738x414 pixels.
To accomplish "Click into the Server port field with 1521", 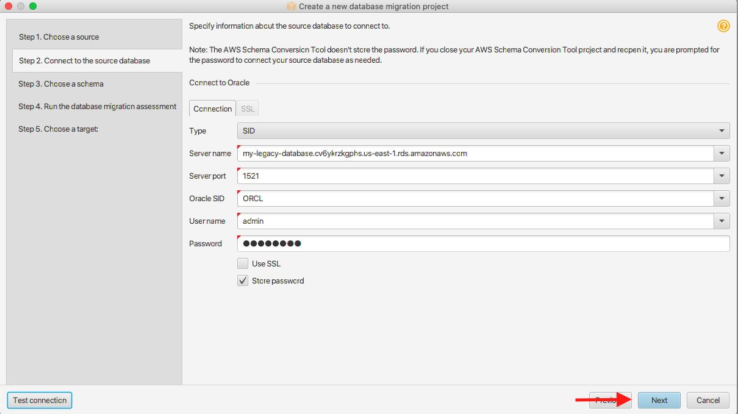I will point(476,176).
